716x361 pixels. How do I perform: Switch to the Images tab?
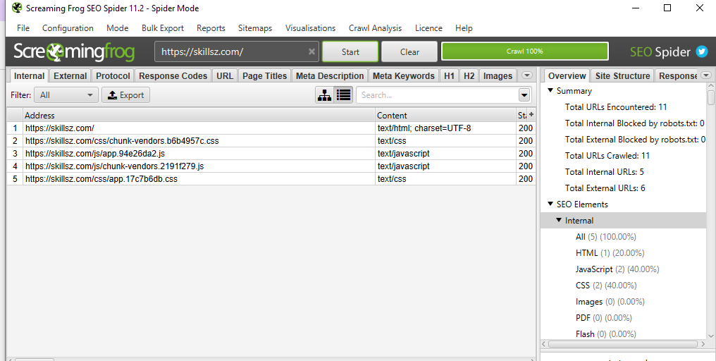(498, 76)
